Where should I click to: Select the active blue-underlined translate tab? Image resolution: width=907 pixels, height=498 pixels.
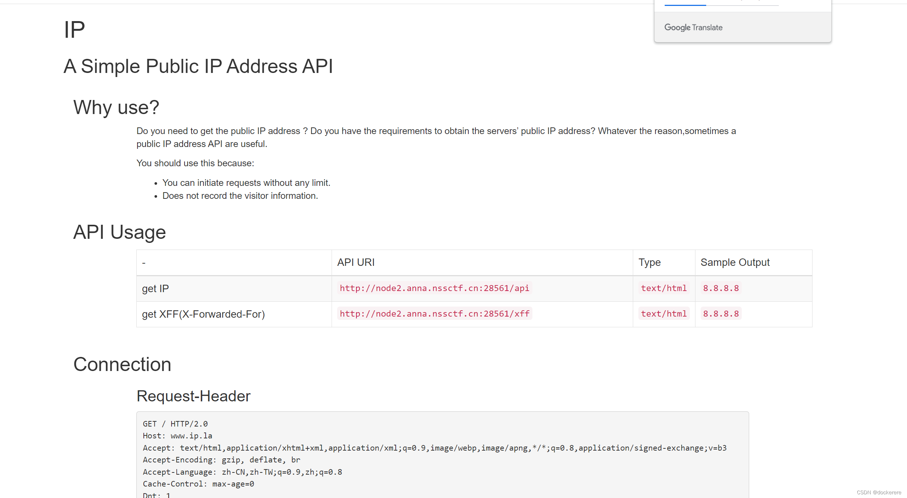pos(685,3)
